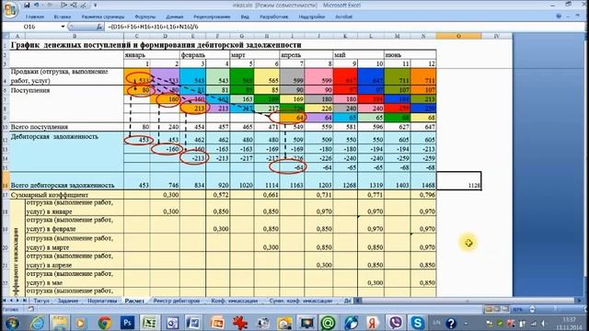Switch to Разметка страницы ribbon tab
The width and height of the screenshot is (589, 331).
tap(103, 17)
